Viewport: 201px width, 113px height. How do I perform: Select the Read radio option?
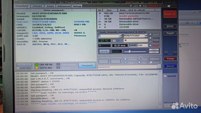pyautogui.click(x=150, y=42)
